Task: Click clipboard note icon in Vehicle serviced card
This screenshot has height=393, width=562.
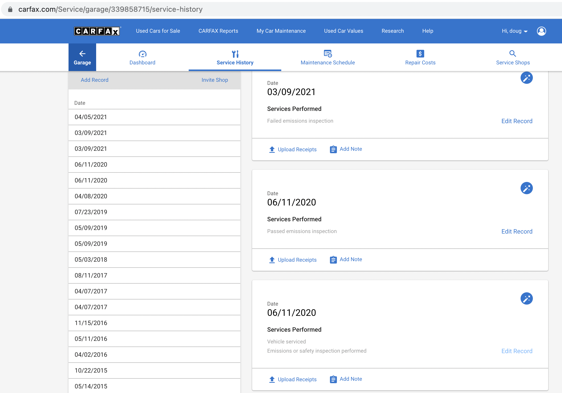Action: [x=333, y=379]
